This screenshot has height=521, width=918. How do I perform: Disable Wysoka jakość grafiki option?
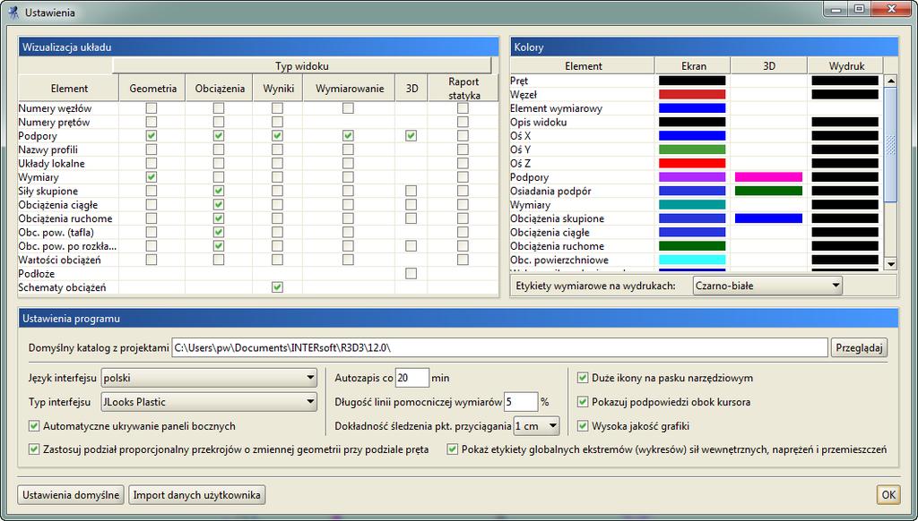point(583,426)
